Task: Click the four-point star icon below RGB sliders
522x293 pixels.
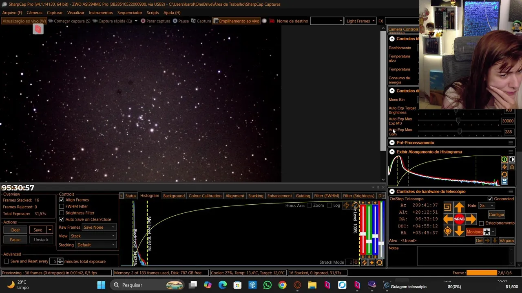Action: 372,262
